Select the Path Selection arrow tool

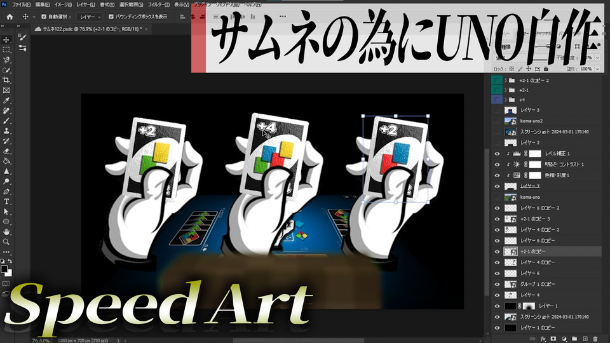(x=6, y=212)
